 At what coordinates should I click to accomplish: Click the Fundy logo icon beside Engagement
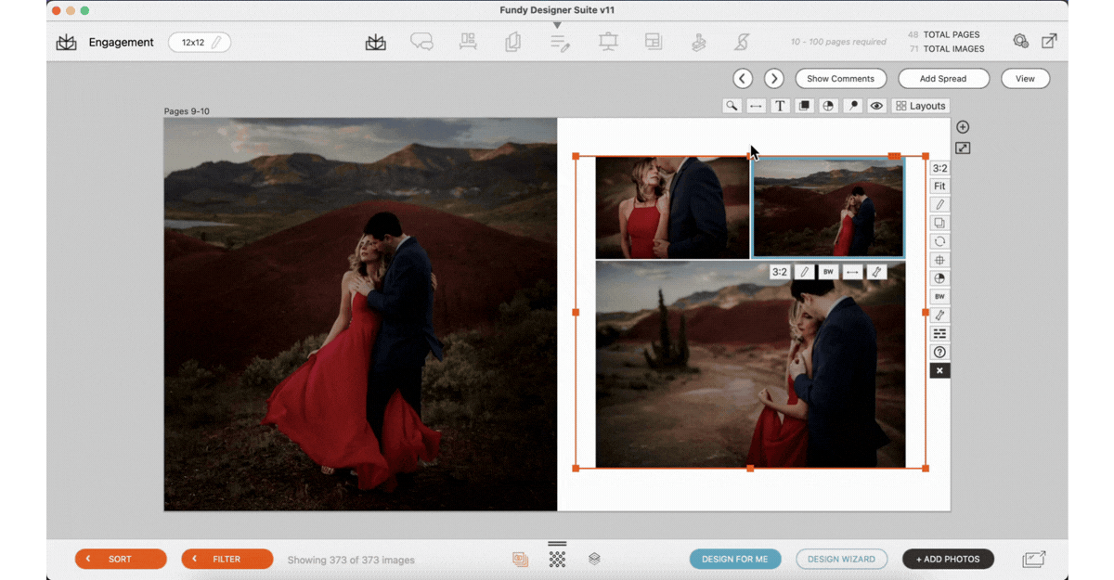67,43
